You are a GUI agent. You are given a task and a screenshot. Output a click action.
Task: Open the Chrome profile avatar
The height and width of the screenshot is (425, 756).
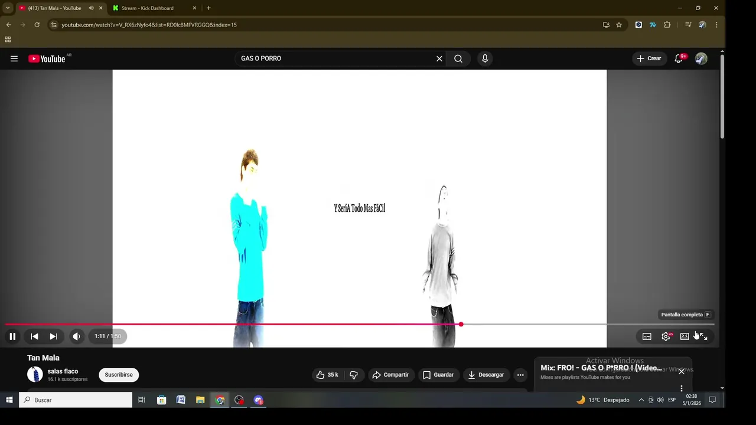[x=702, y=25]
